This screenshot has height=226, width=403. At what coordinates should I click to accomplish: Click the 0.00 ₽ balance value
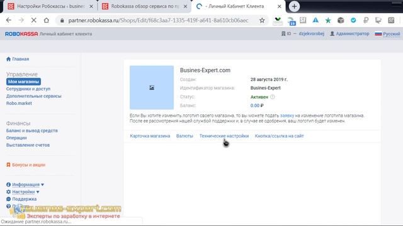tap(257, 105)
